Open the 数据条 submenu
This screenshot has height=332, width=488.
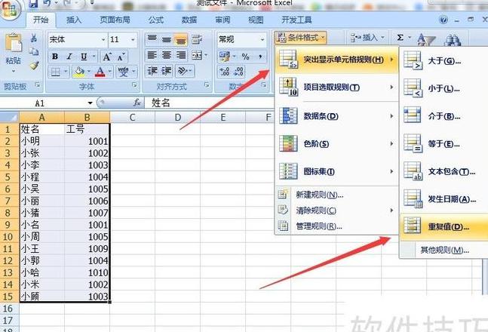click(336, 116)
